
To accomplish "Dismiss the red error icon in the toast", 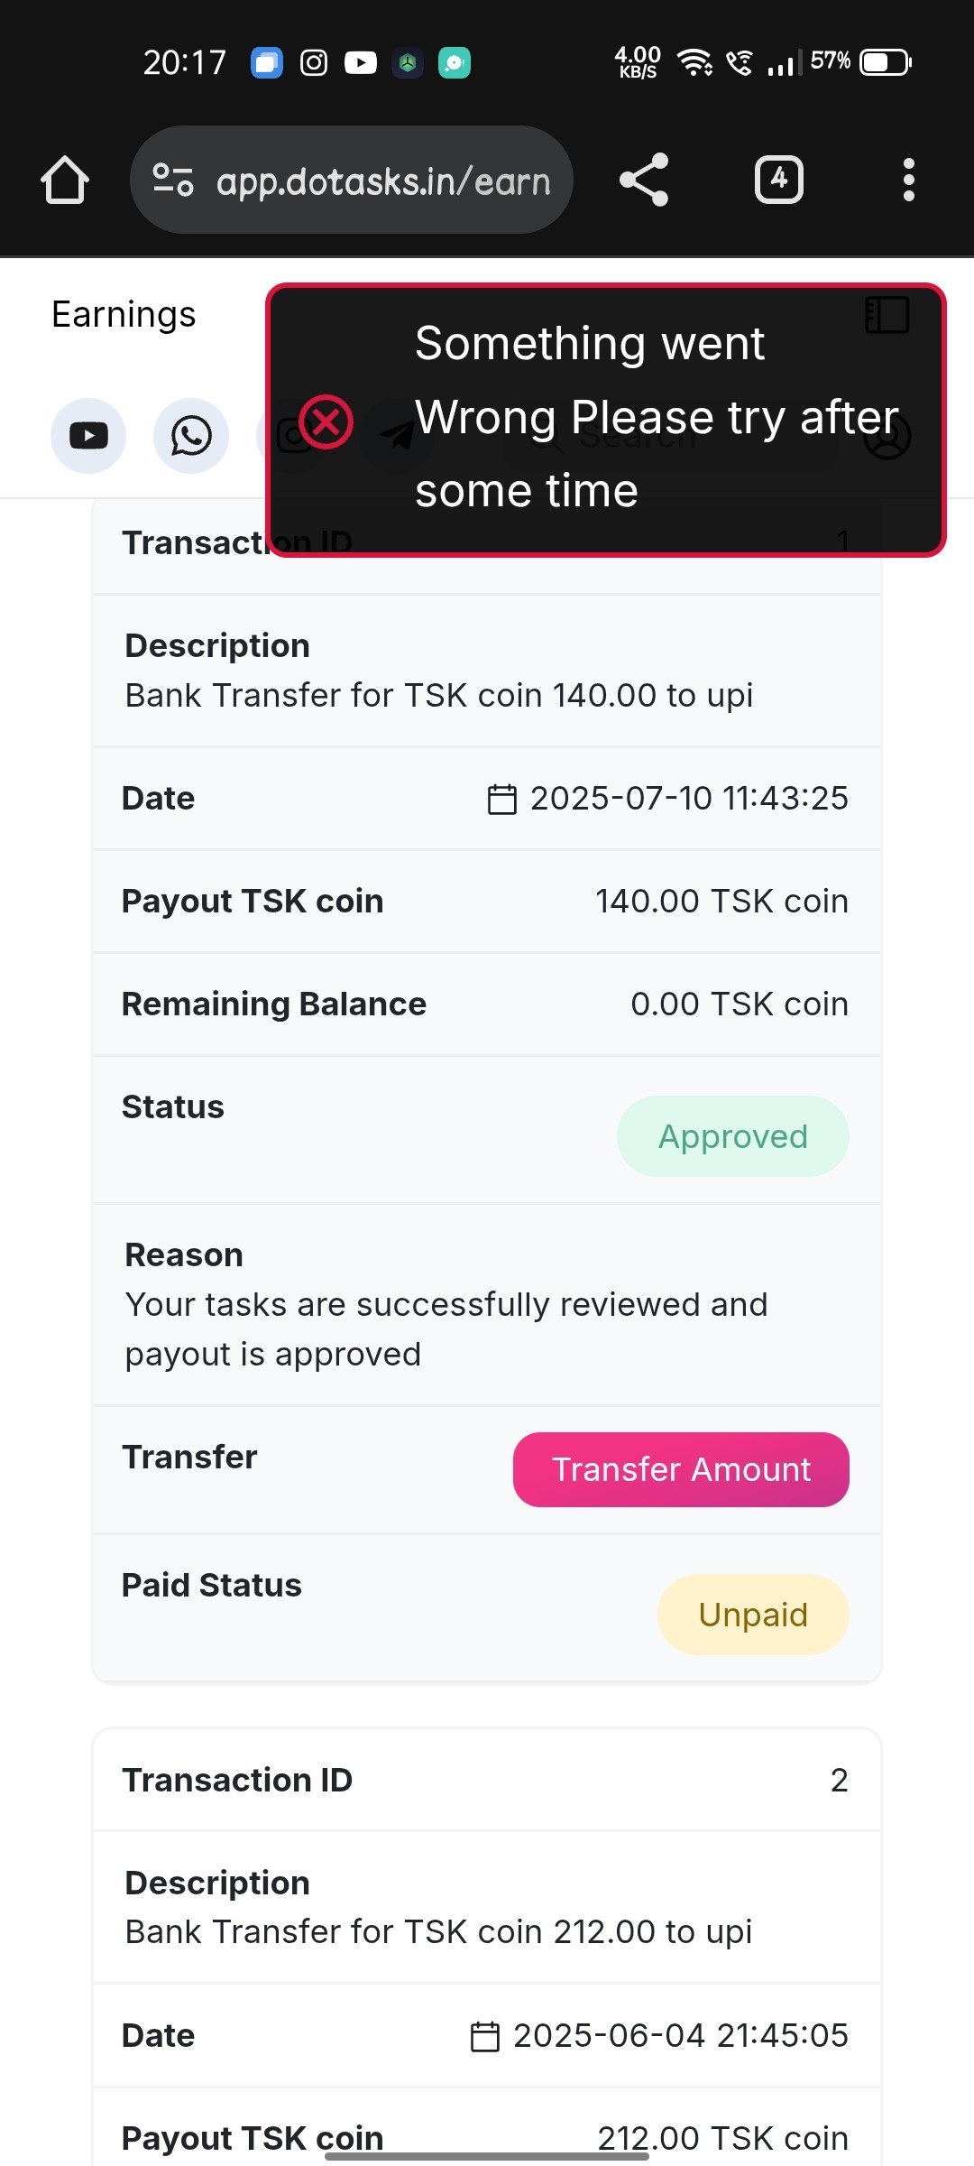I will click(x=326, y=421).
